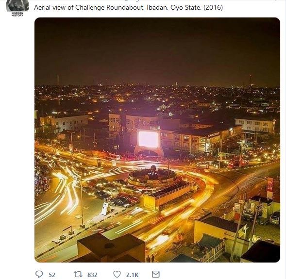This screenshot has height=279, width=286.
Task: Click the NIGERIAN HISTORY label under the avatar
Action: point(17,15)
